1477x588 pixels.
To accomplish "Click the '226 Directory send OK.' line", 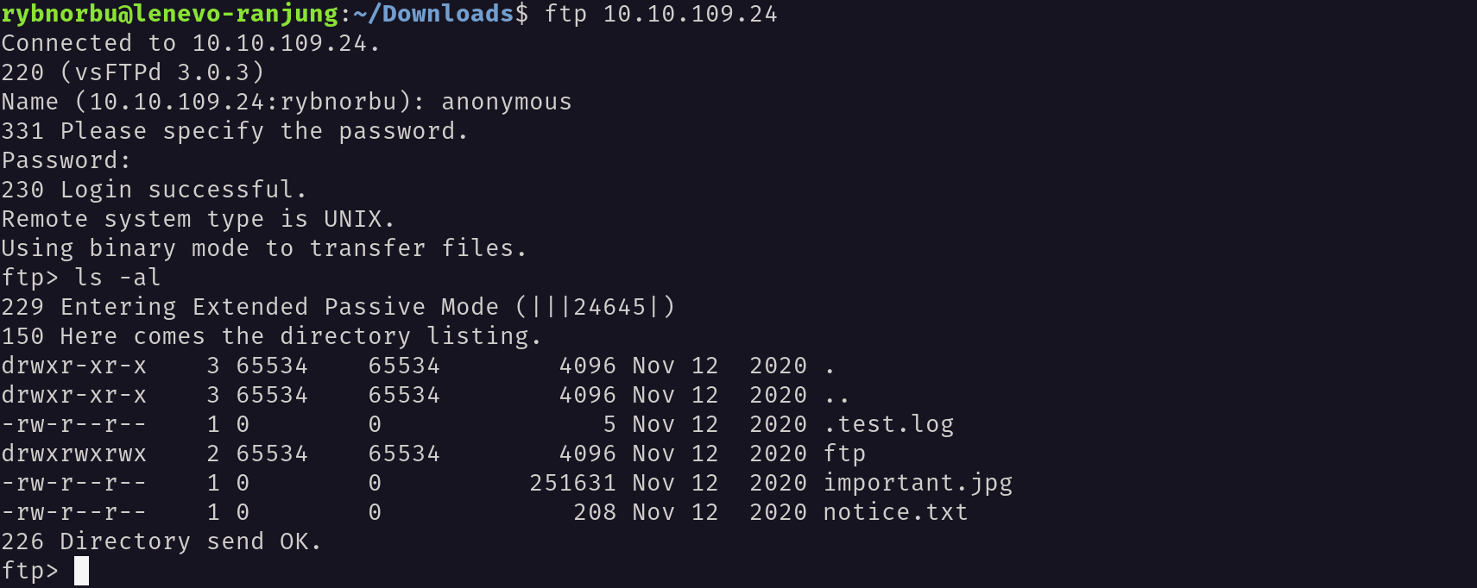I will tap(161, 542).
